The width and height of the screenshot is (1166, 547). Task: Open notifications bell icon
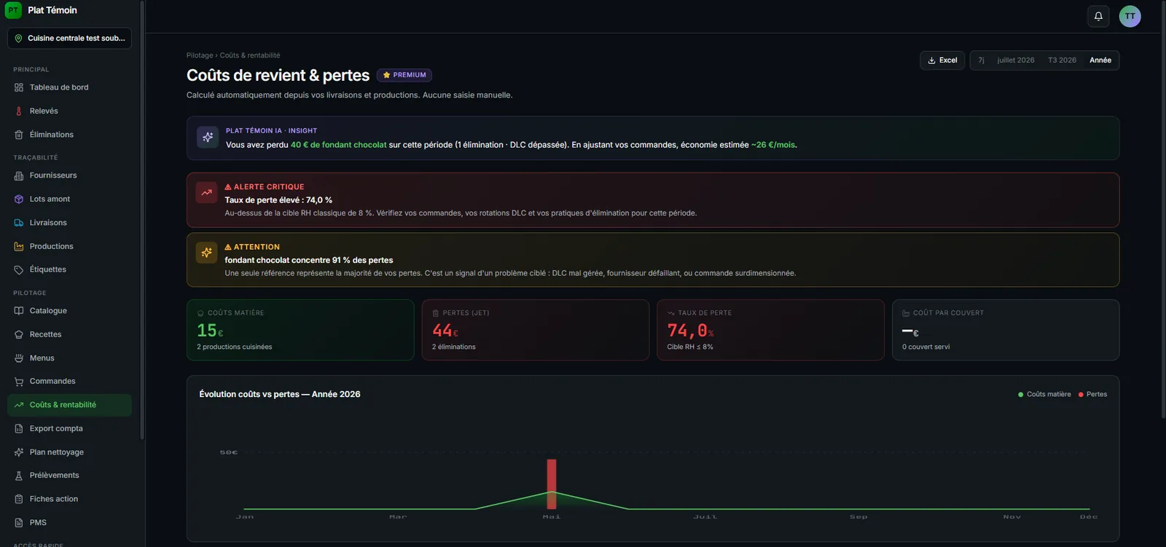click(x=1098, y=16)
